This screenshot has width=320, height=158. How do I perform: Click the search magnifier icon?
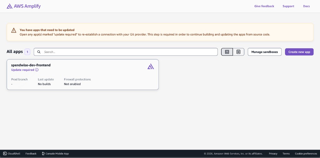pos(39,52)
